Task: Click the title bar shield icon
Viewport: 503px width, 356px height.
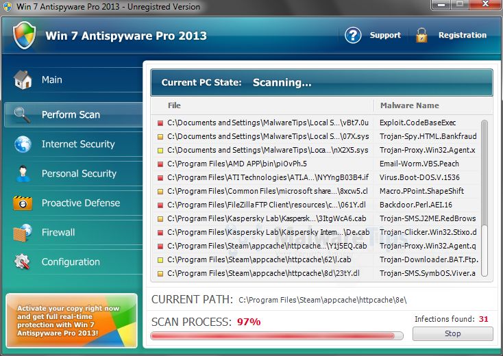Action: 7,7
